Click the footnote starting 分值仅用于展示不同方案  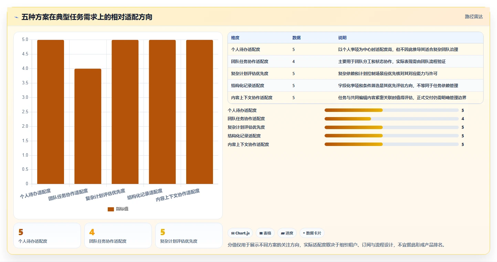tap(336, 245)
